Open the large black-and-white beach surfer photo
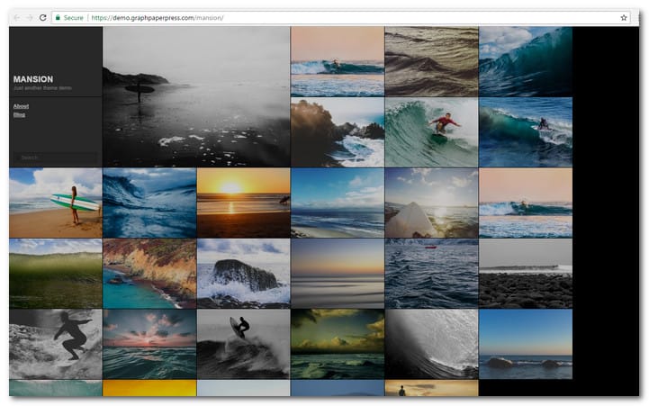The image size is (649, 406). click(196, 96)
